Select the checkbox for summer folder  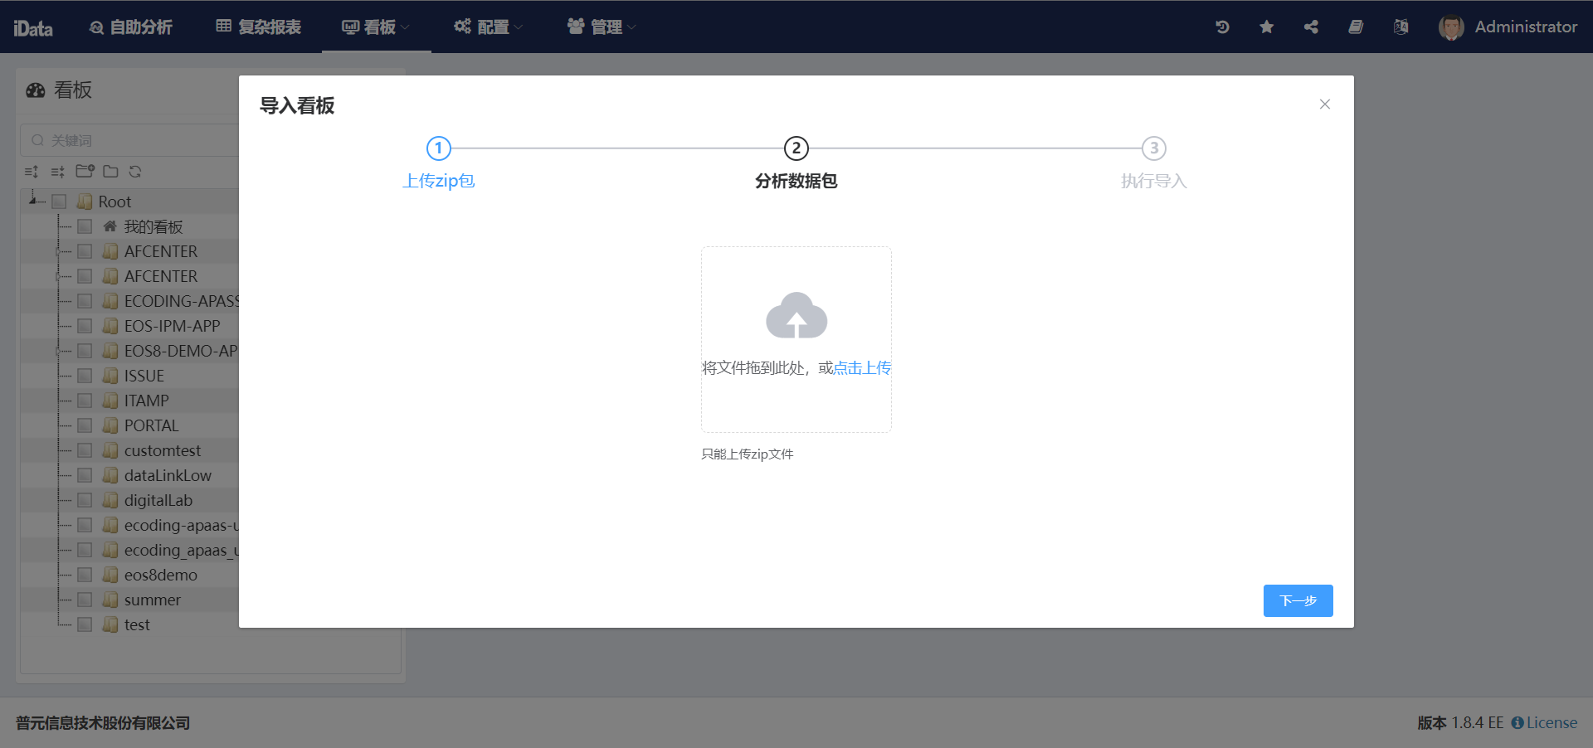click(x=85, y=600)
